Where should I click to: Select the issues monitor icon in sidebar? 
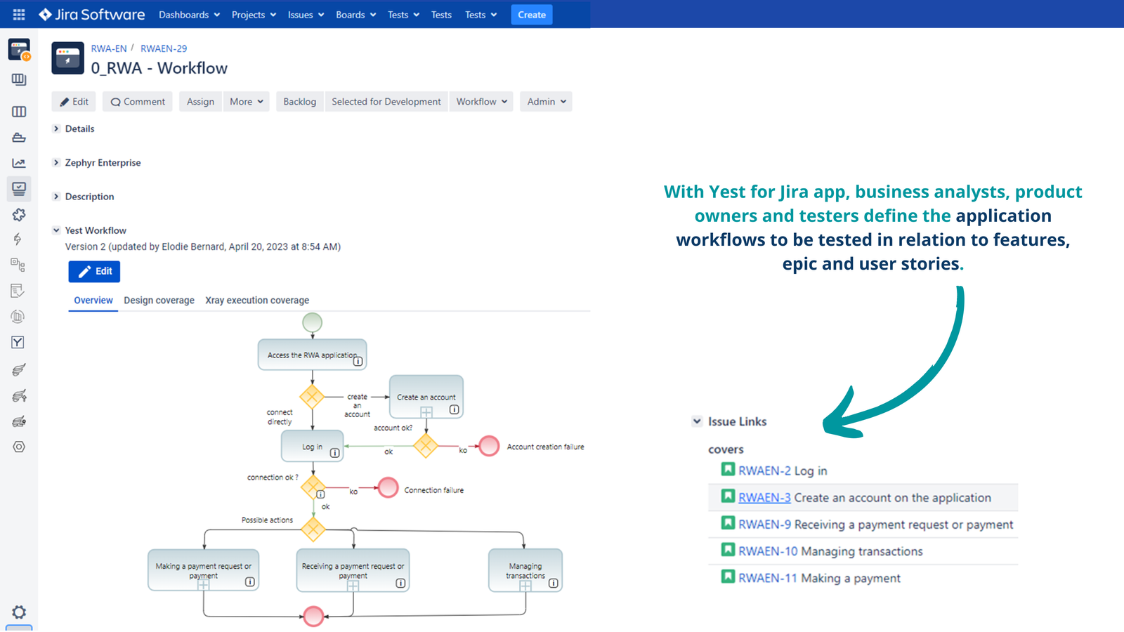19,188
